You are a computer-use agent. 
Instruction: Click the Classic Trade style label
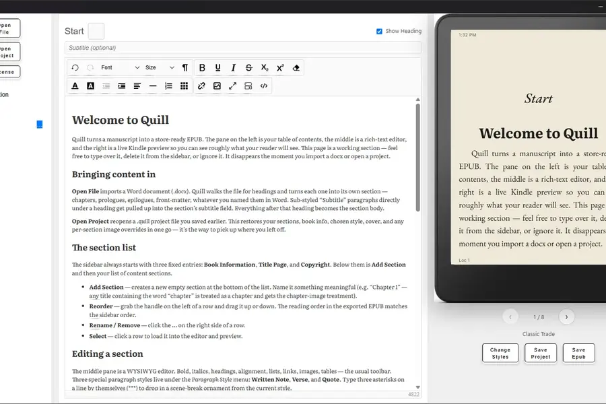coord(539,334)
